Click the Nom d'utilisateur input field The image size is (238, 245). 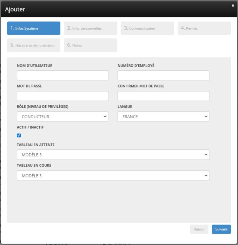[x=63, y=75]
